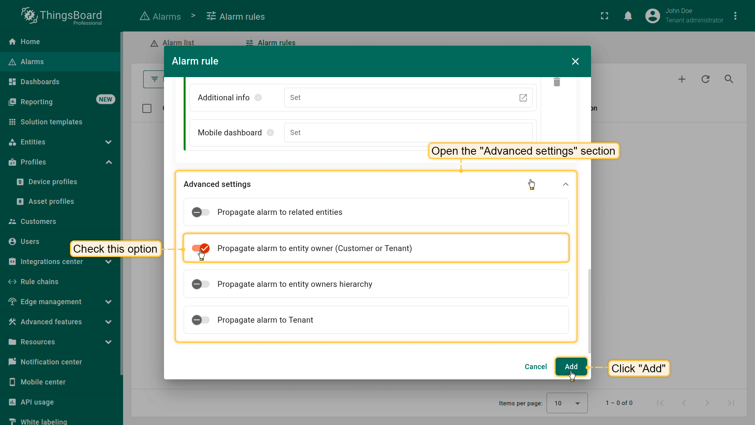Enable Propagate alarm to related entities
This screenshot has height=425, width=755.
(201, 212)
